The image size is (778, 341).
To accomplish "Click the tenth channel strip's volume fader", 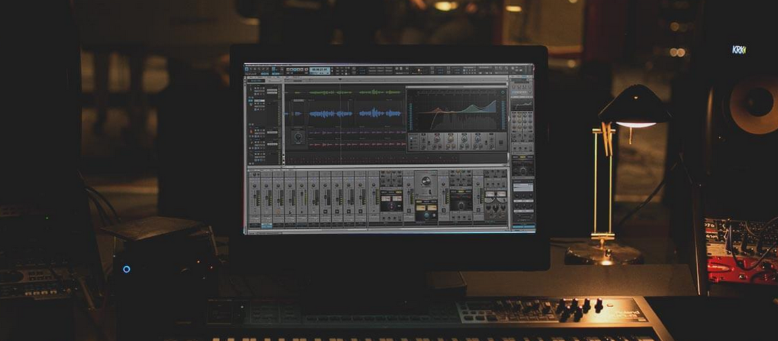I will 360,198.
